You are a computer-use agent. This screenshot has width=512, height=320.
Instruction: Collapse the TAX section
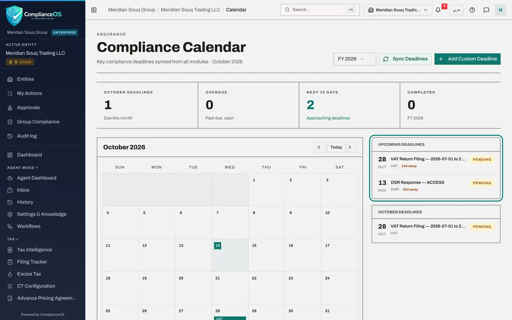pyautogui.click(x=13, y=239)
